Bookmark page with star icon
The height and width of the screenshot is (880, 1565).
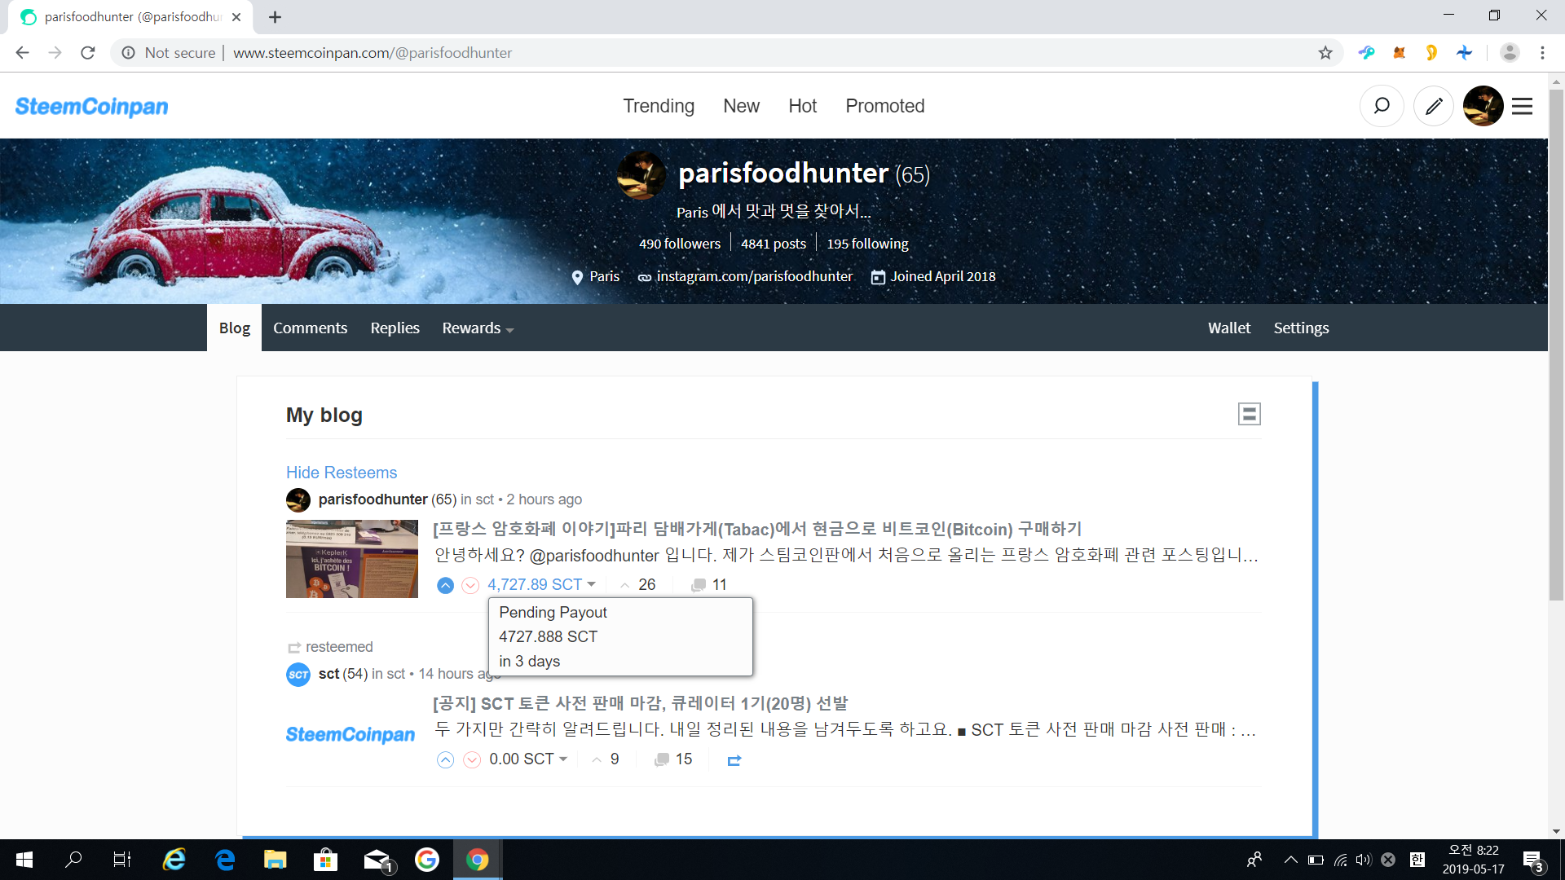coord(1325,53)
